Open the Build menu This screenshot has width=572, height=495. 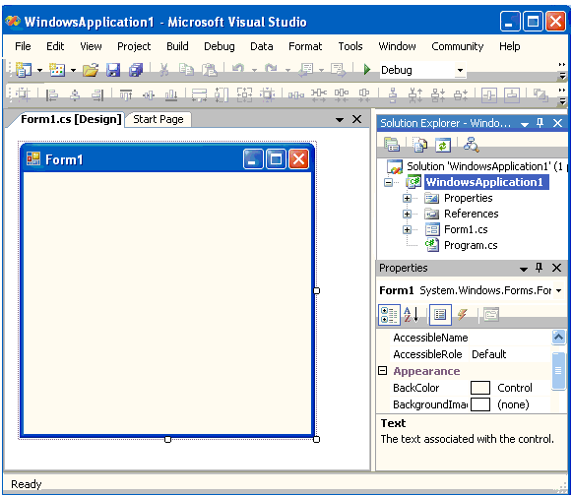(177, 46)
